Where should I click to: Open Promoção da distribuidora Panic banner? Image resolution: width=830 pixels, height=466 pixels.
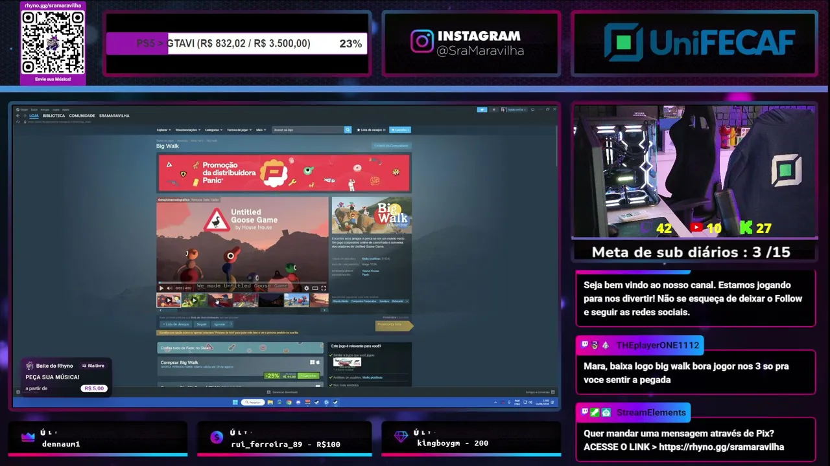tap(283, 173)
